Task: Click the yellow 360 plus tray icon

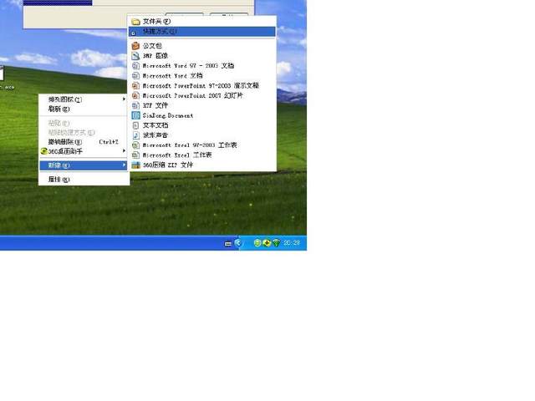Action: 267,243
